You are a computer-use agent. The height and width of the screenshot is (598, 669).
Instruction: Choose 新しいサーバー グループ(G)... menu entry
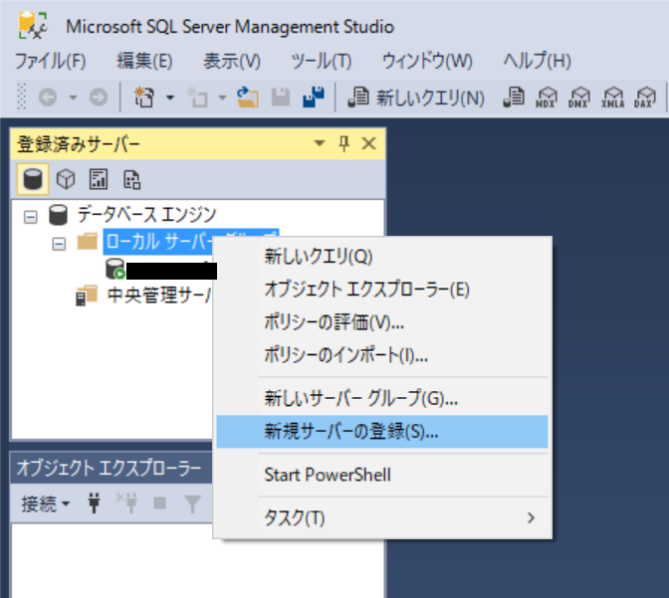382,399
